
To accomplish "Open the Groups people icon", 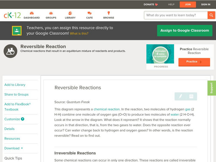I will click(51, 13).
